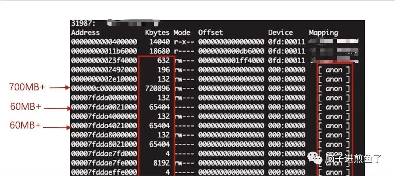
Task: Select the Mode column header
Action: pos(181,33)
